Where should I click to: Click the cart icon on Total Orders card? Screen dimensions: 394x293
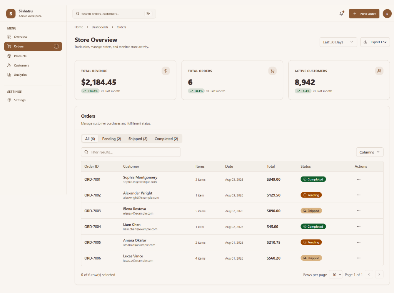(272, 71)
